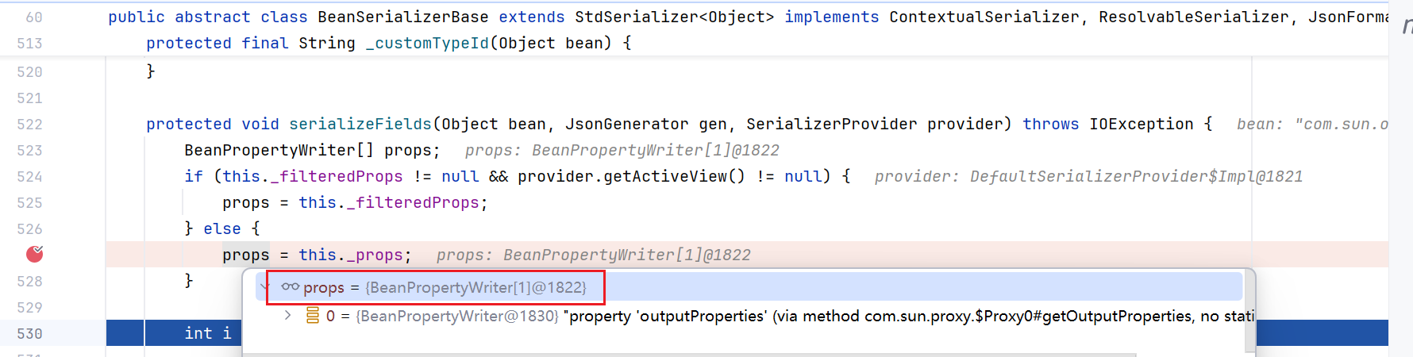Click the serializeFields method name
The image size is (1413, 357).
pos(360,124)
